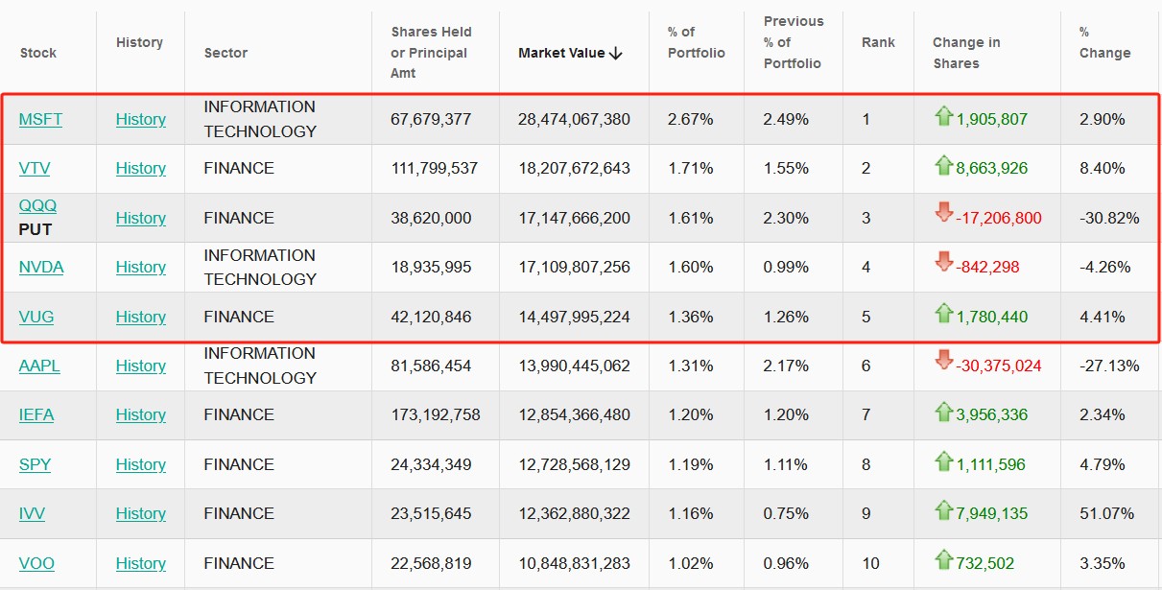Click green up arrow in IVV row
1162x590 pixels.
(x=943, y=511)
